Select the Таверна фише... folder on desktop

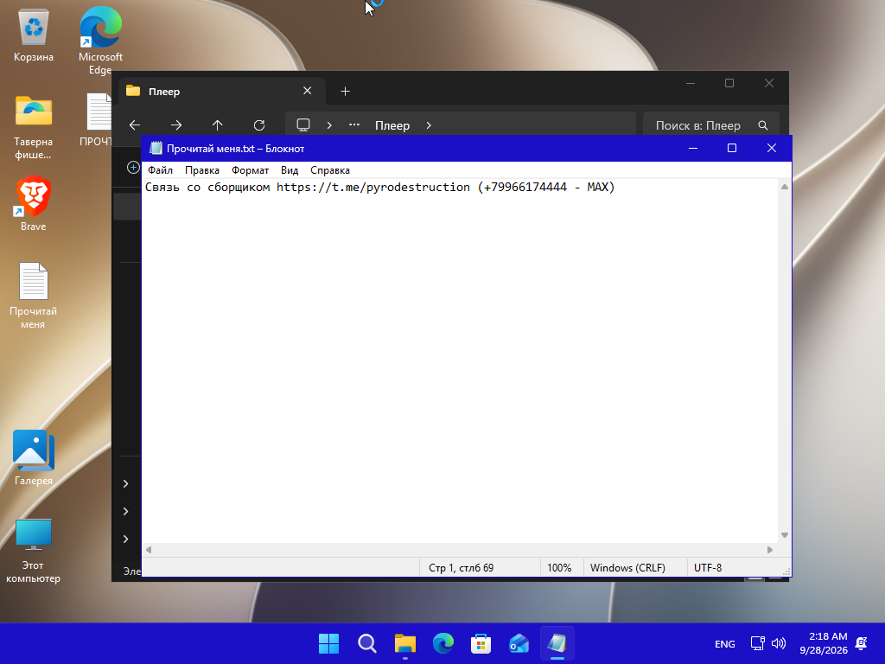(34, 127)
